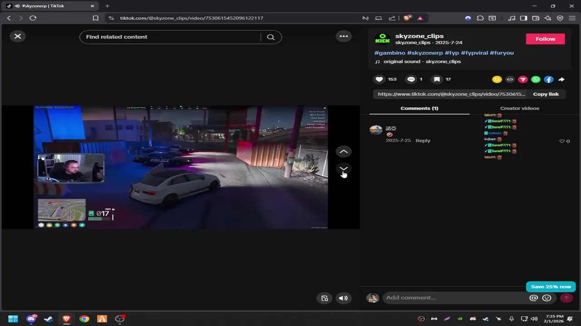Insert mention with @ icon
This screenshot has height=326, width=581.
(534, 297)
